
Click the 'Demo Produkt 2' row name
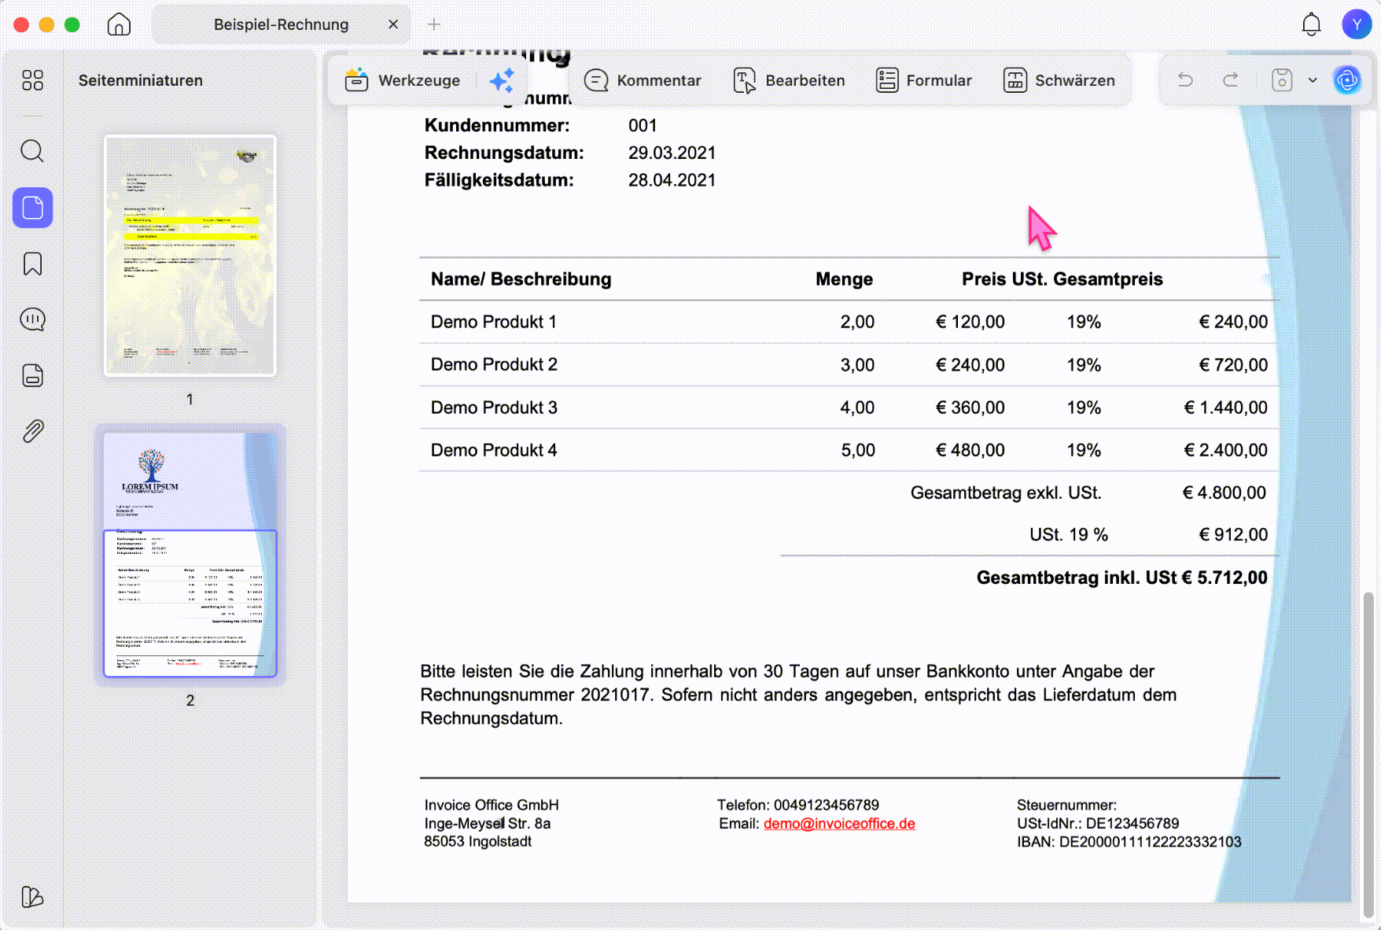coord(494,364)
